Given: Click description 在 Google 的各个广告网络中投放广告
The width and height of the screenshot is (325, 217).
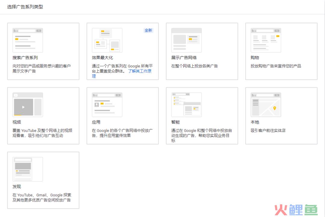Looking at the screenshot, I should (x=122, y=133).
